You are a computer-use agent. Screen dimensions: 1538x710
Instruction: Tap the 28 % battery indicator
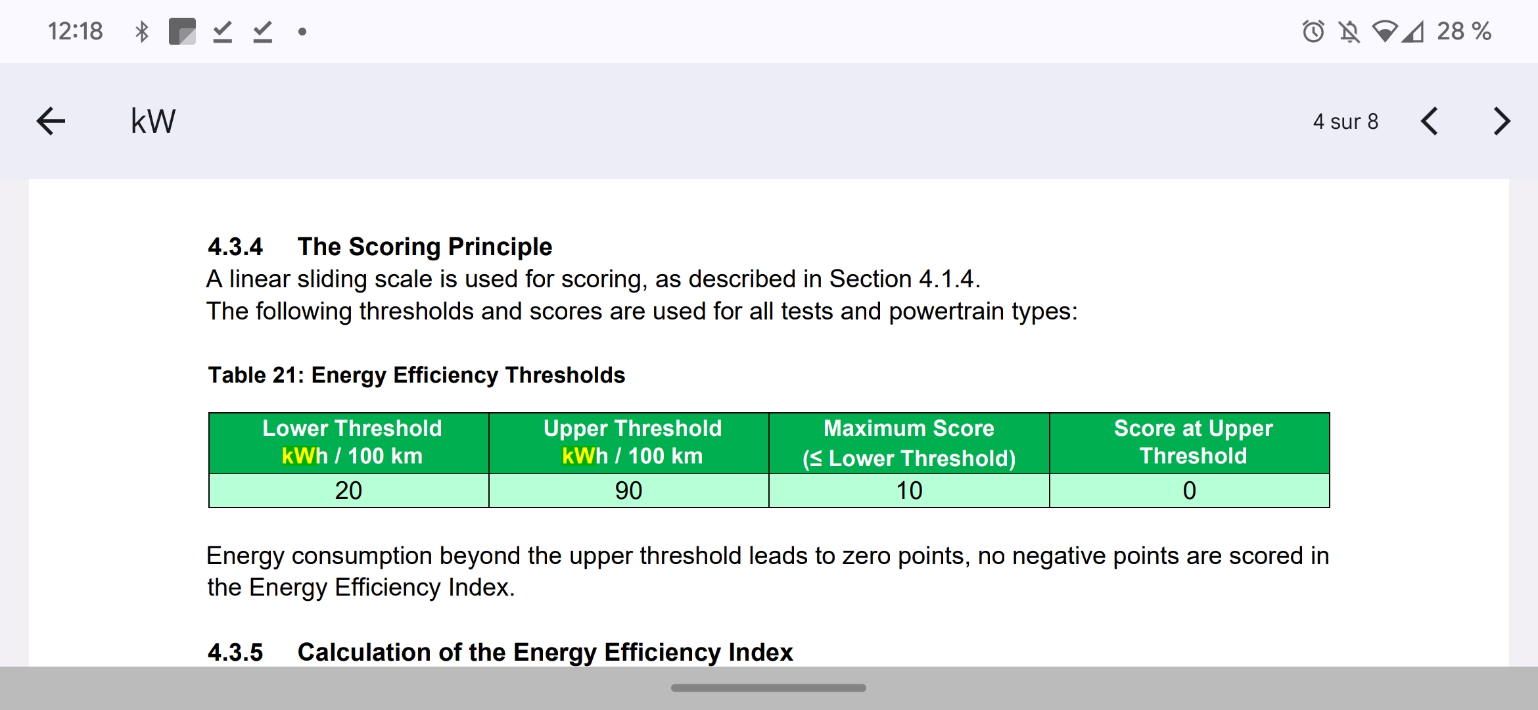(1464, 31)
